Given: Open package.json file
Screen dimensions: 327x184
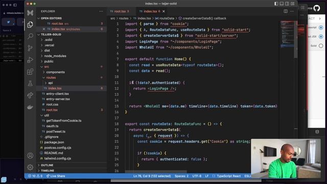Looking at the screenshot, I should pyautogui.click(x=54, y=142).
